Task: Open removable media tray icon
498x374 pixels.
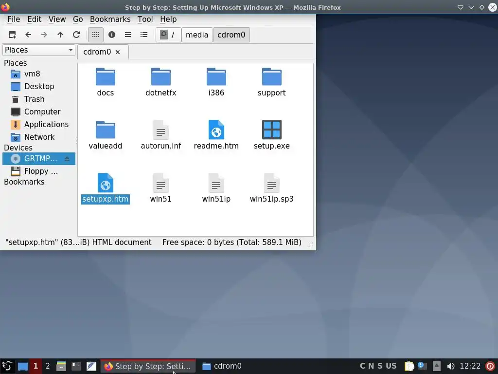Action: pyautogui.click(x=437, y=366)
